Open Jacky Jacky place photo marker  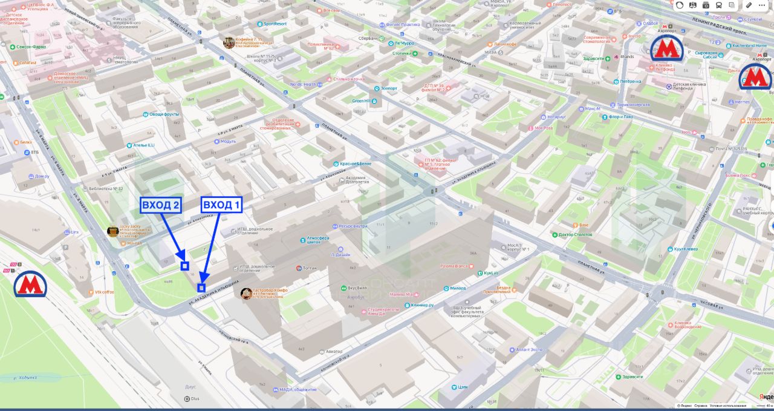(x=113, y=231)
